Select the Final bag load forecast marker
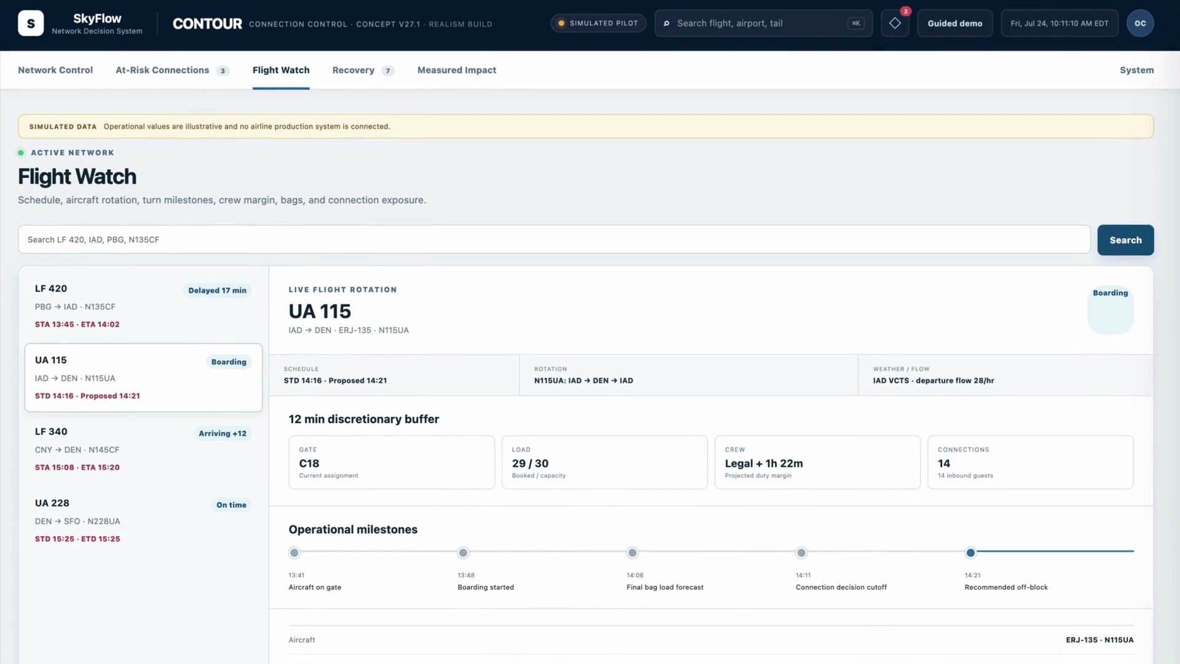 (632, 553)
